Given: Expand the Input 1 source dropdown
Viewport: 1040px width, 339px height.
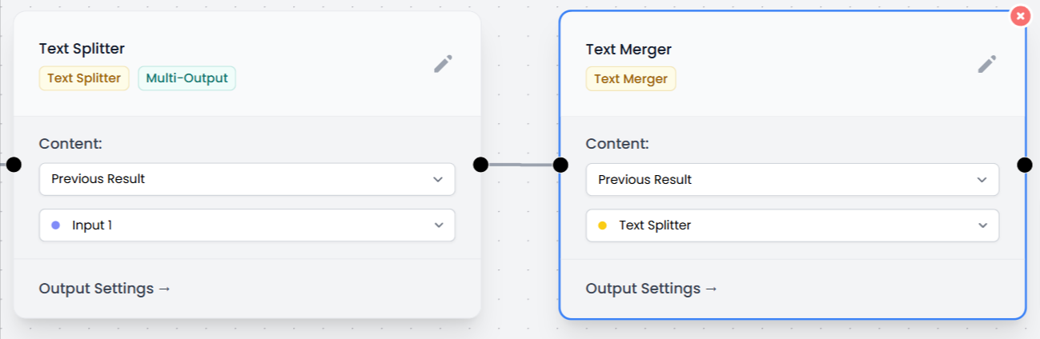Looking at the screenshot, I should tap(247, 225).
